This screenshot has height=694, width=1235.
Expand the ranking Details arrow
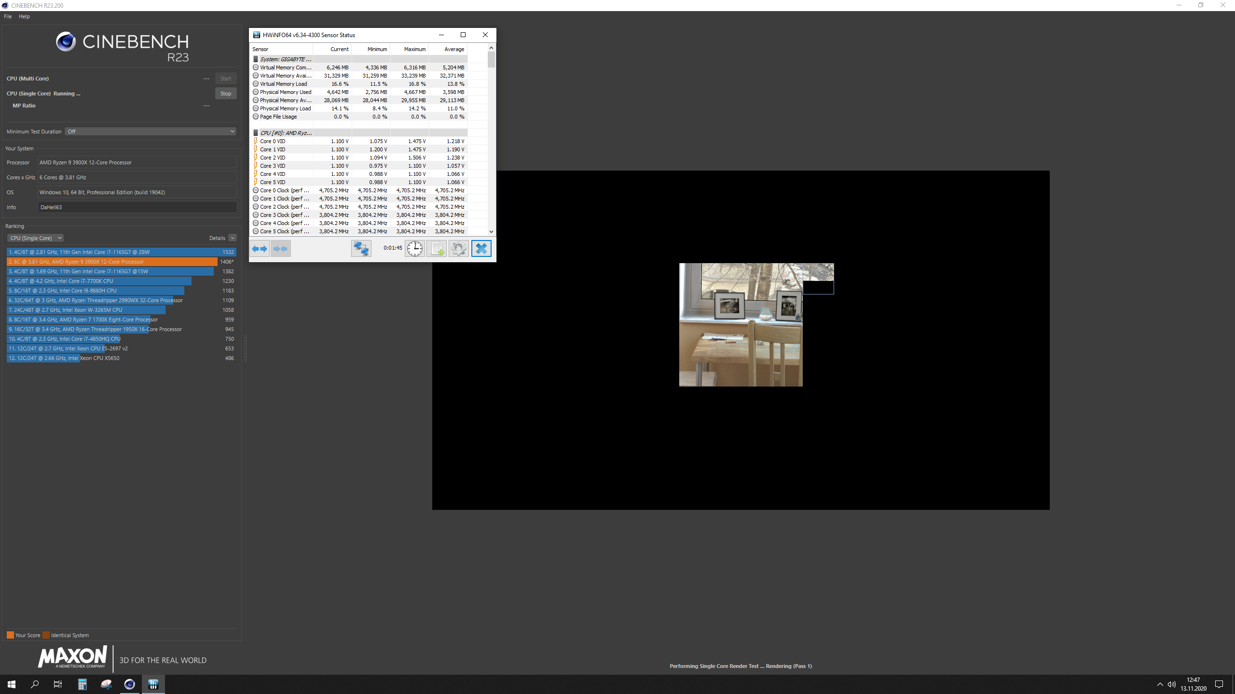click(233, 238)
